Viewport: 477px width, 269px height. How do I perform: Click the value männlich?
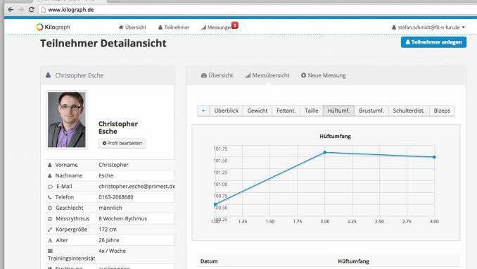(110, 208)
